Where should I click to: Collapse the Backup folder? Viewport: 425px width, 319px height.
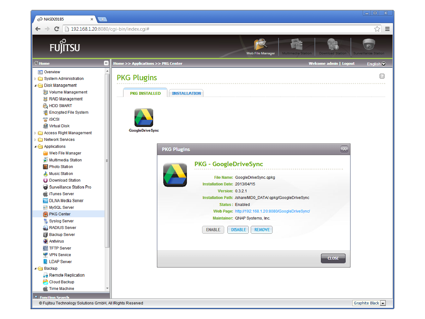(35, 269)
